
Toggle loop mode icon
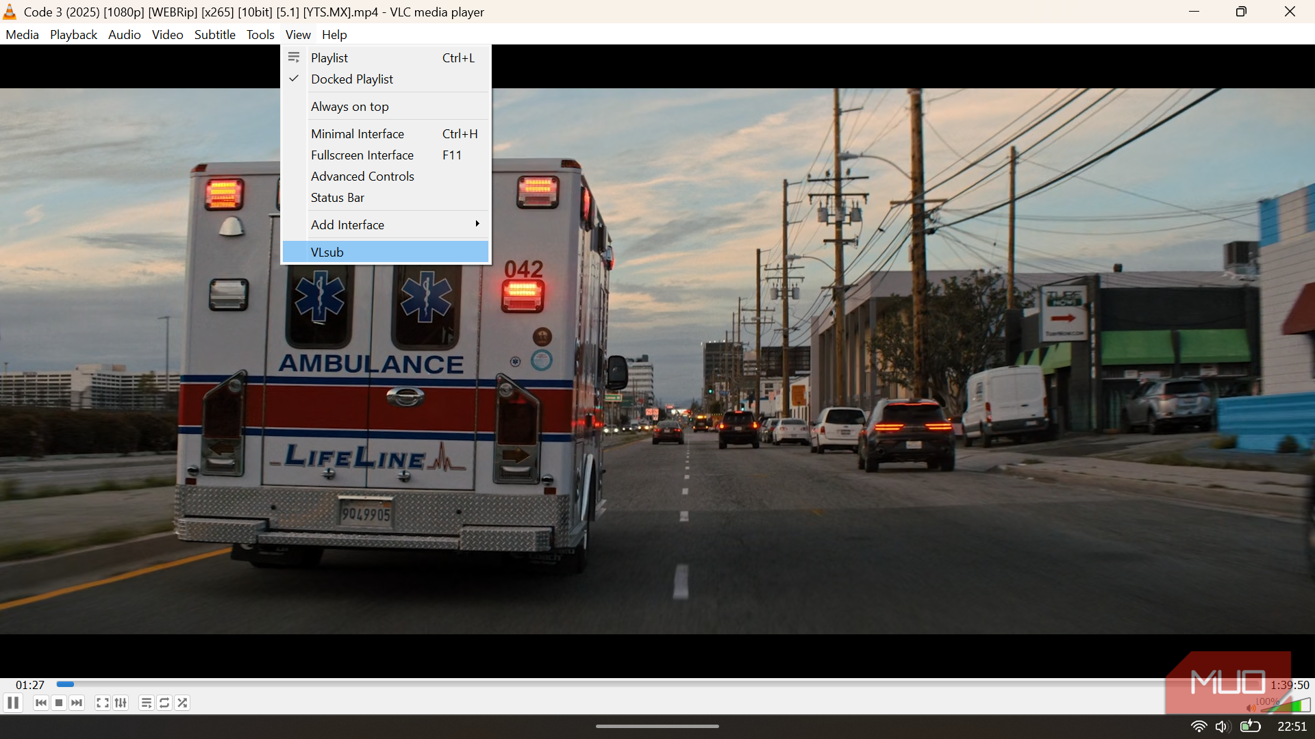(x=164, y=703)
